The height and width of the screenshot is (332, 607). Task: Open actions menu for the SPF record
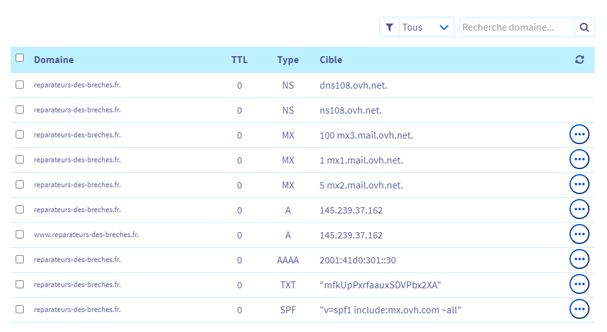(579, 309)
